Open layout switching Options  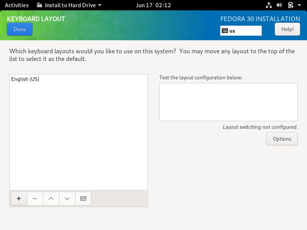point(282,139)
